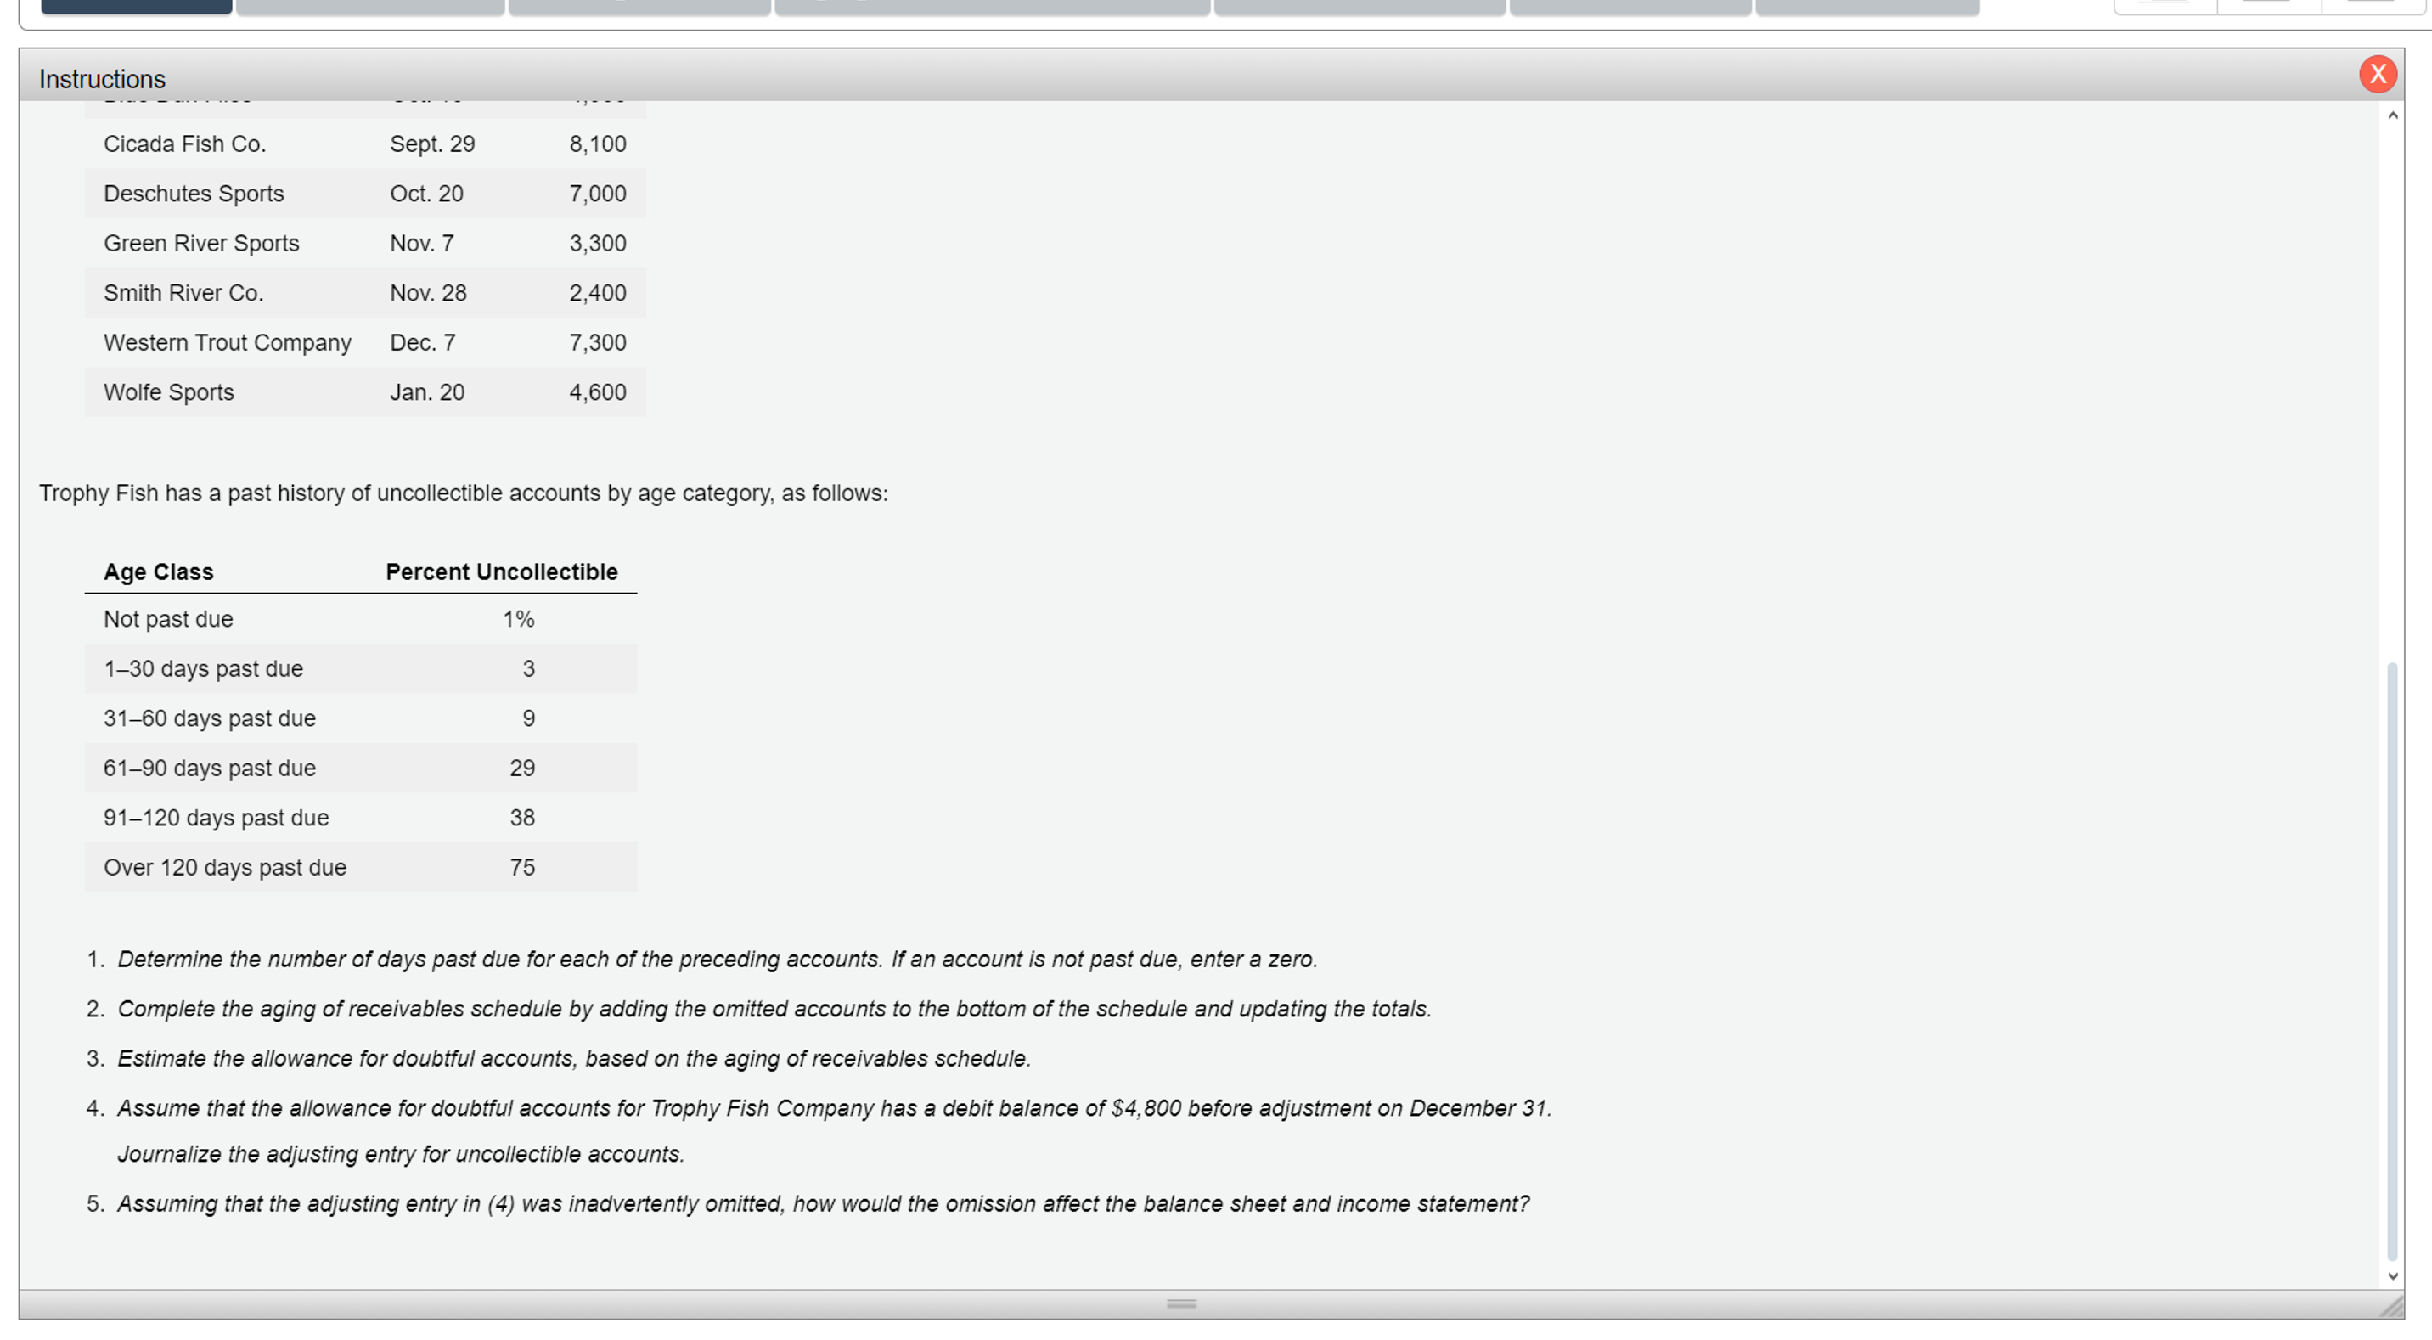Click the bottom center drag handle bar
2432x1340 pixels.
1181,1304
